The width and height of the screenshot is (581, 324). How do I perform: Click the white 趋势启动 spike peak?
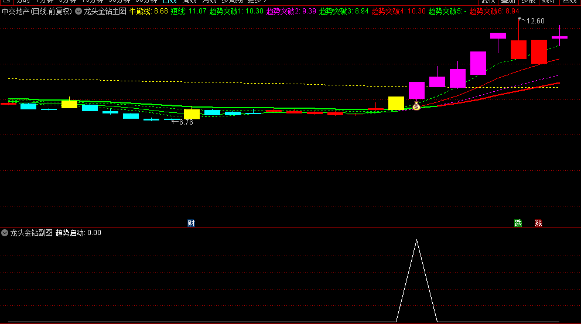tap(417, 241)
